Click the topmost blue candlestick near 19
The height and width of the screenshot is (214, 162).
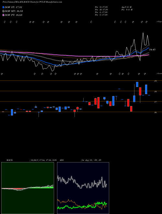click(137, 84)
